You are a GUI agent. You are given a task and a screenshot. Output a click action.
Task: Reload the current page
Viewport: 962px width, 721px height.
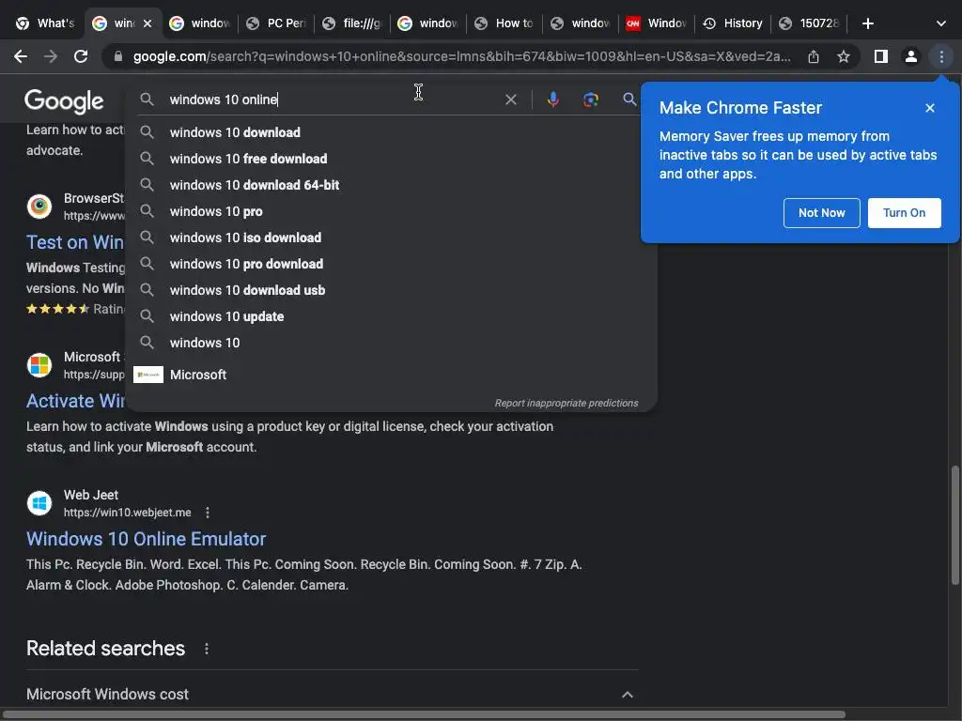coord(81,56)
